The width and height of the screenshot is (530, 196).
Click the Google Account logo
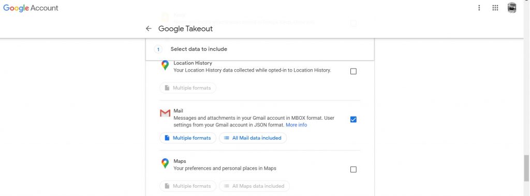31,8
